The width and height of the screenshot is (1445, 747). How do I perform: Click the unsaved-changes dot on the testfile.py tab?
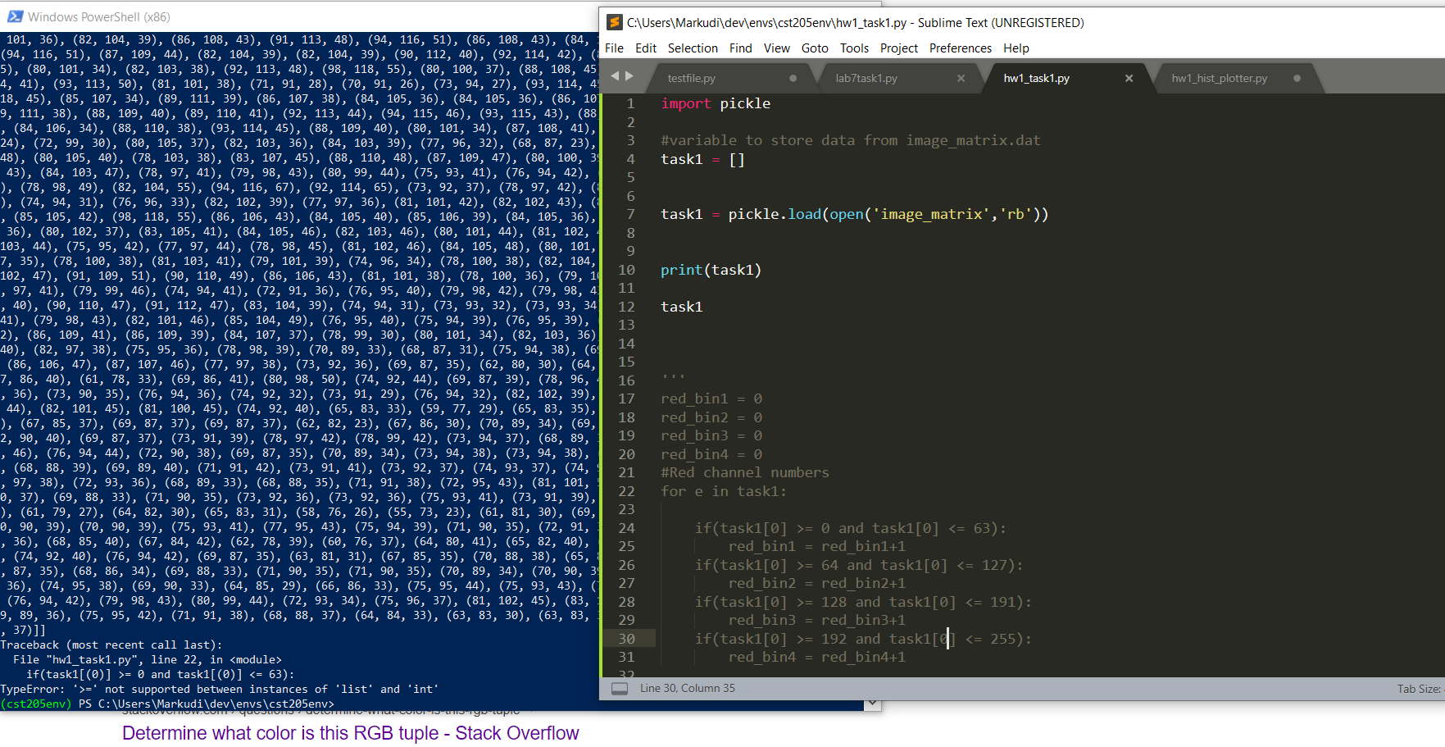pos(792,78)
